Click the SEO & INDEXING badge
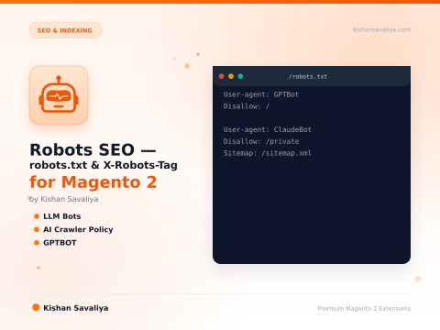Screen dimensions: 440x330 pos(65,30)
